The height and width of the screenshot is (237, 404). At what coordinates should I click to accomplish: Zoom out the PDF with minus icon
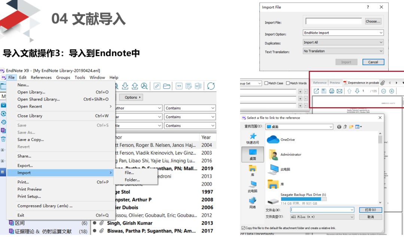[x=384, y=91]
